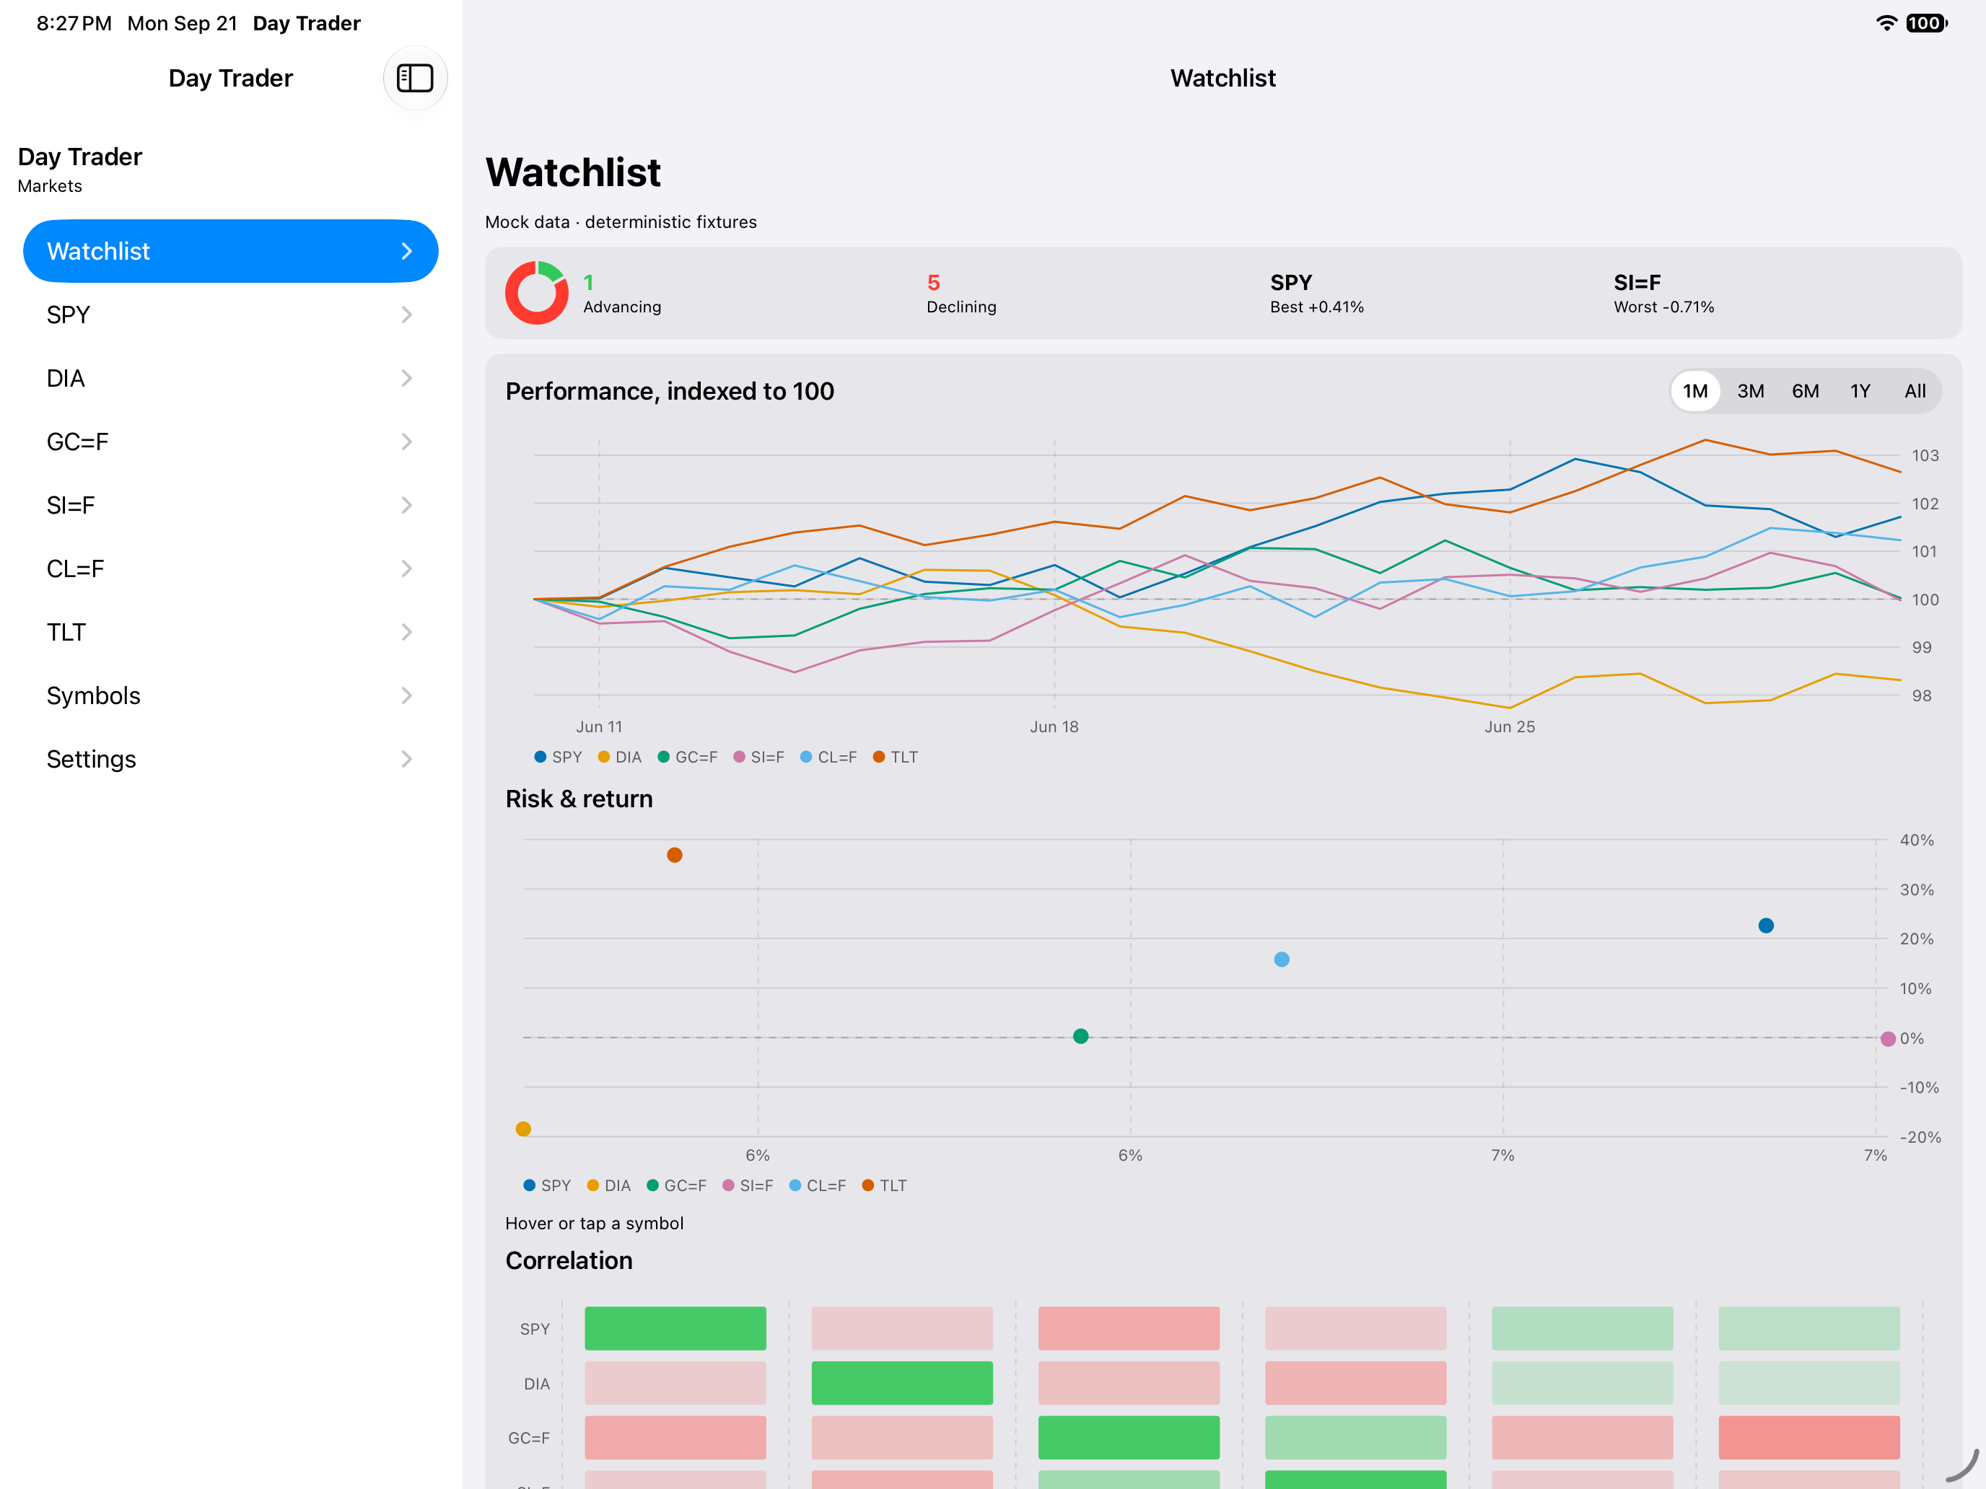The image size is (1986, 1489).
Task: Switch chart range to 6M
Action: coord(1805,391)
